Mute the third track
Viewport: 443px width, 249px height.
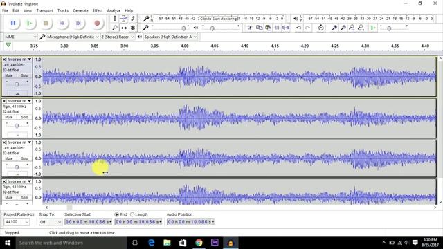point(9,158)
